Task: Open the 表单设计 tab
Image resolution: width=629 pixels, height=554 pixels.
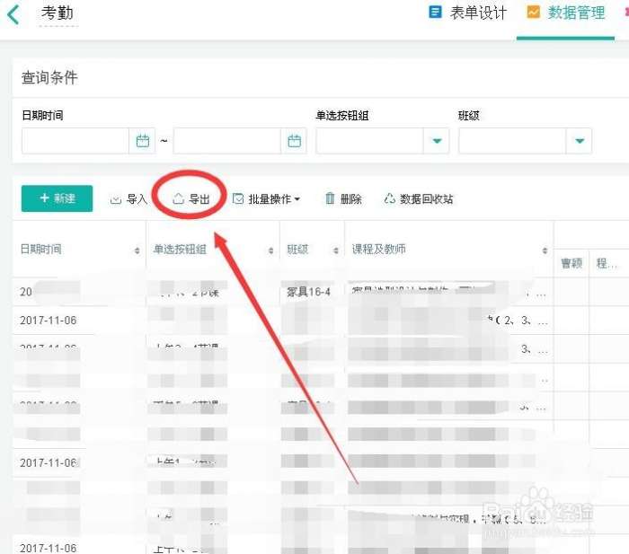Action: 467,13
